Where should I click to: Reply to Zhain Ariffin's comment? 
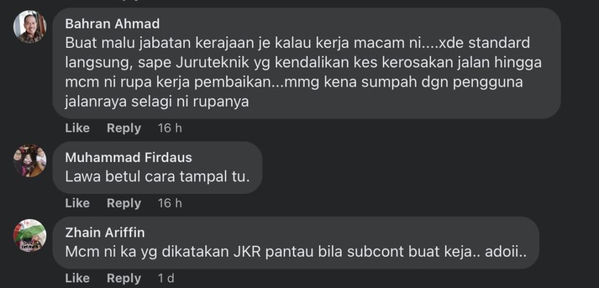(124, 278)
